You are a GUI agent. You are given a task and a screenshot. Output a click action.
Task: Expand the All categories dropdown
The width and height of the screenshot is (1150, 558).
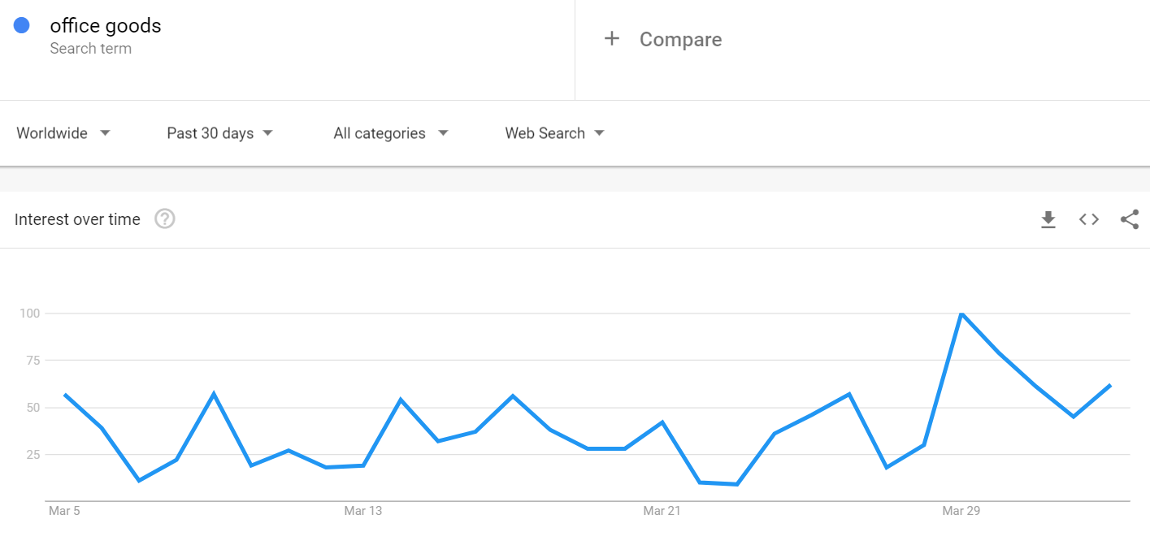391,133
